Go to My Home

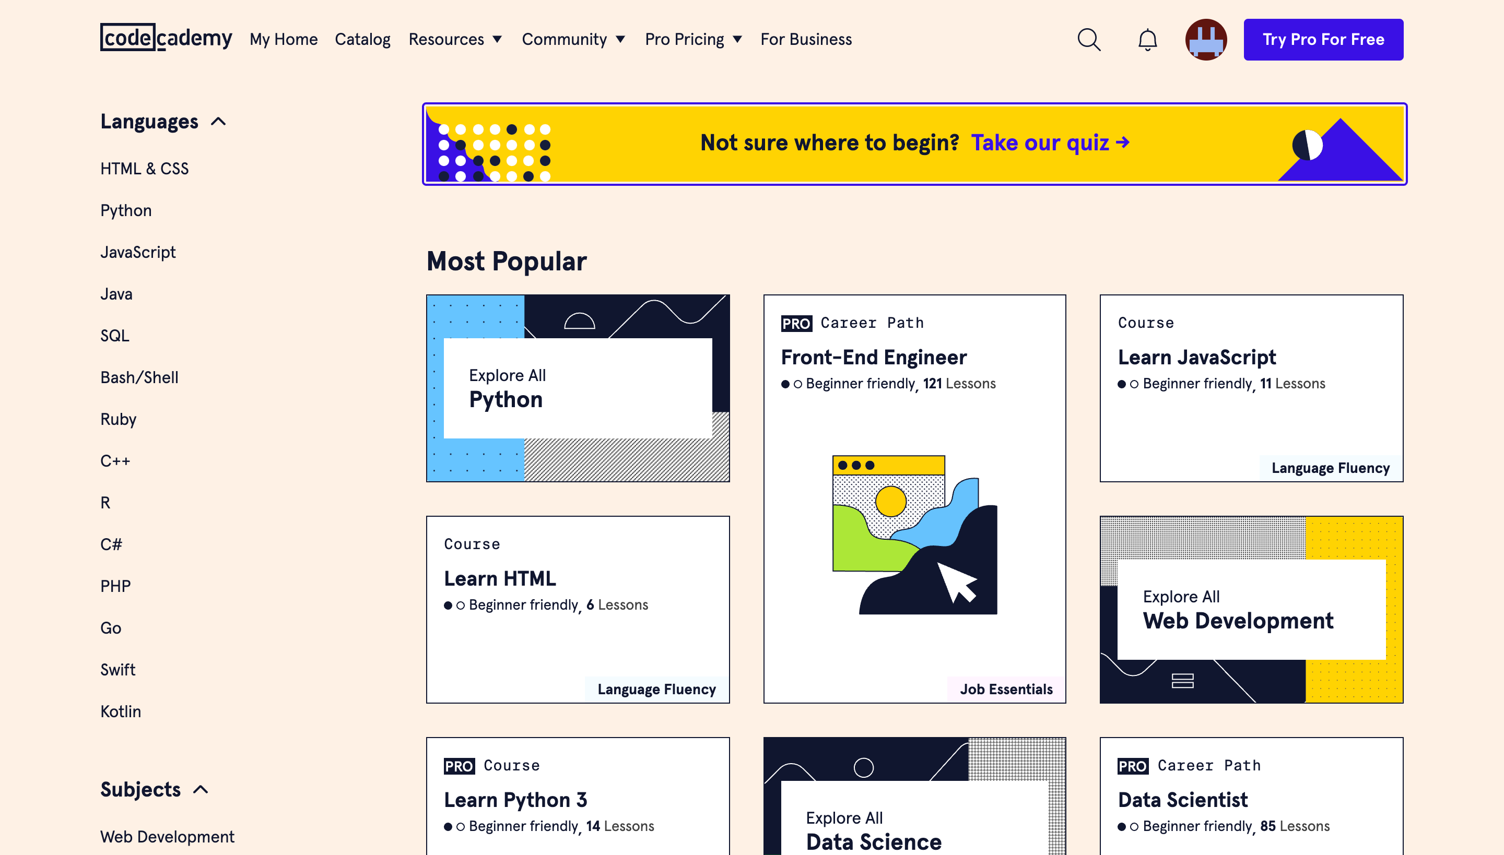(283, 39)
